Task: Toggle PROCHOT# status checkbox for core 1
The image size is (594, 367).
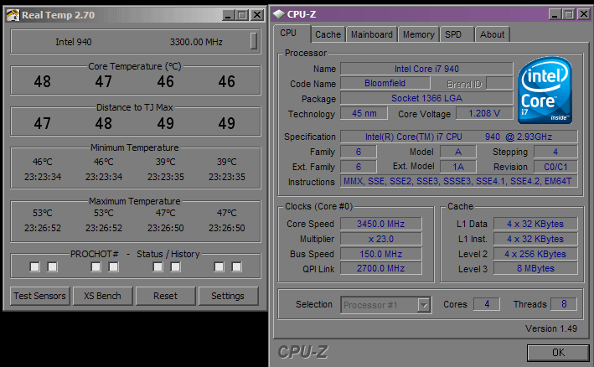Action: click(x=96, y=267)
